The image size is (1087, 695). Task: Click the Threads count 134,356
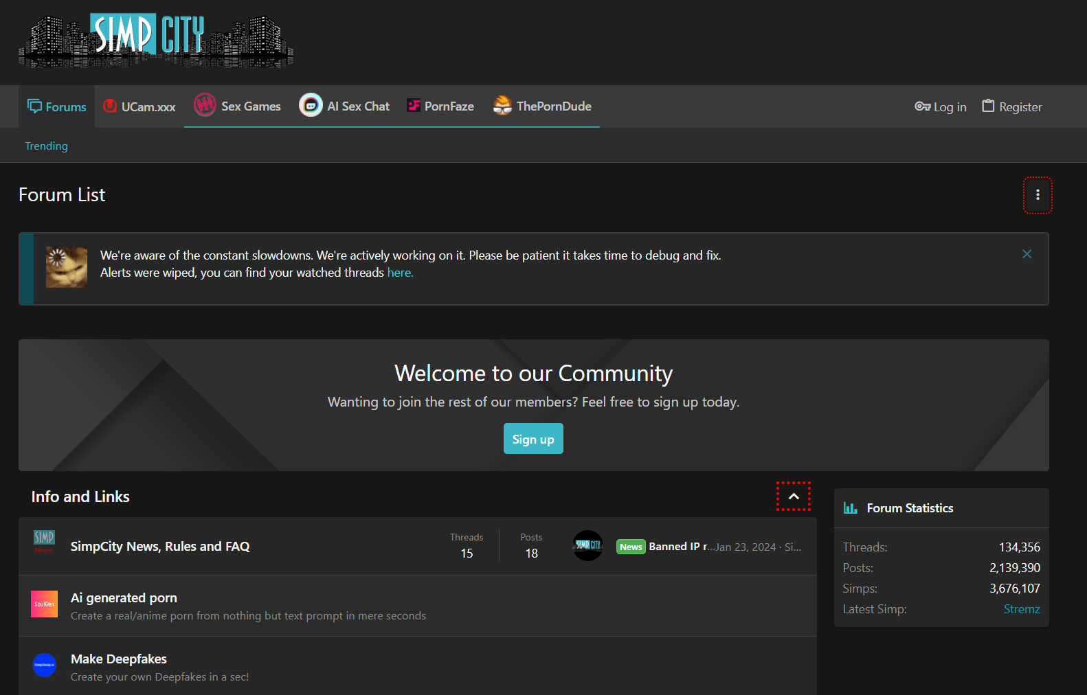click(x=1020, y=547)
